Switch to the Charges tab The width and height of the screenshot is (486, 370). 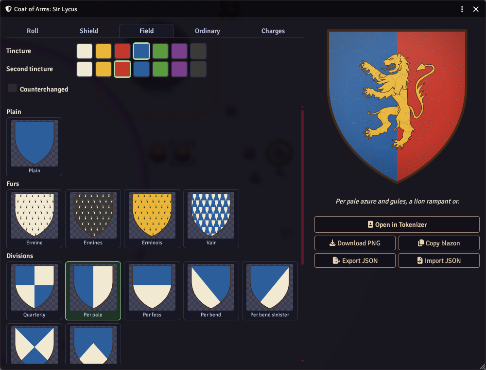click(273, 31)
